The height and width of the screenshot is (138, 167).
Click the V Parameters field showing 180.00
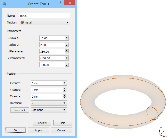(x=52, y=65)
